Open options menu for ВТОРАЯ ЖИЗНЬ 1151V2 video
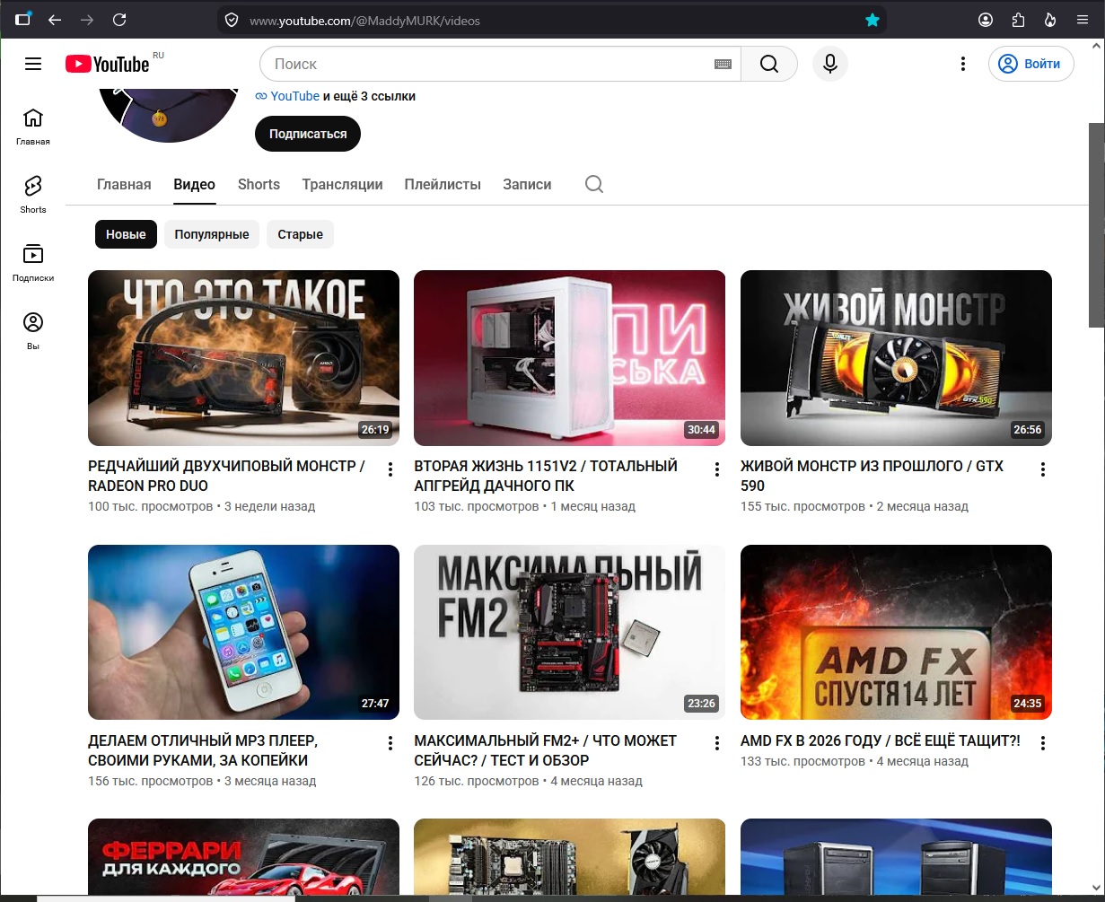Image resolution: width=1105 pixels, height=902 pixels. point(717,469)
